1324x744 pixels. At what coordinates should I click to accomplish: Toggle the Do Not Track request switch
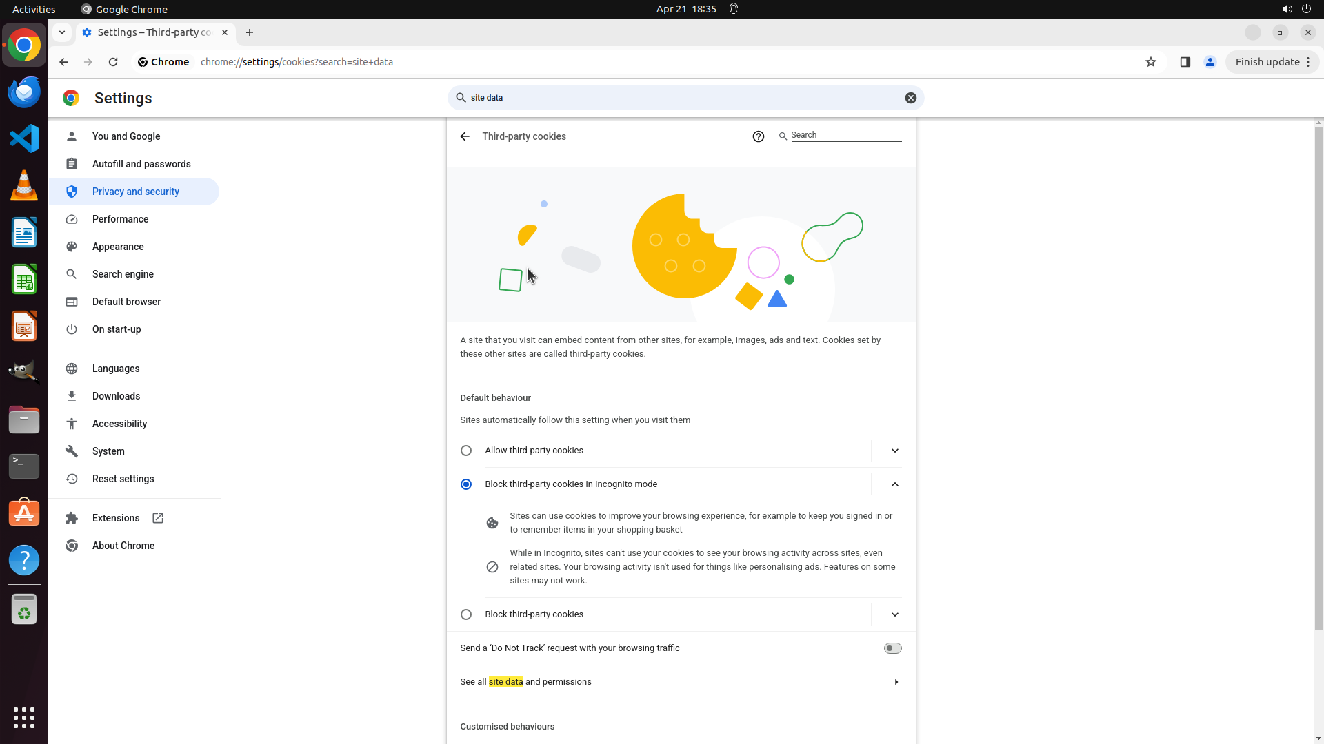point(892,648)
